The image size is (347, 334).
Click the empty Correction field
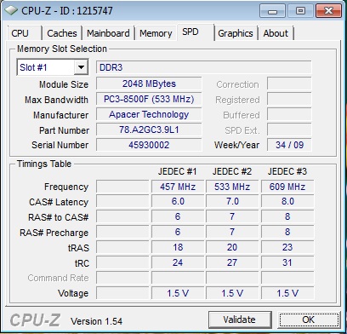pyautogui.click(x=289, y=83)
